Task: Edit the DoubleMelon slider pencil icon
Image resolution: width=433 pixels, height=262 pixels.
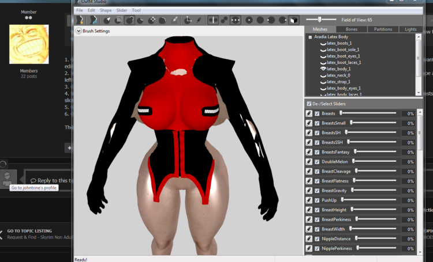Action: (309, 162)
